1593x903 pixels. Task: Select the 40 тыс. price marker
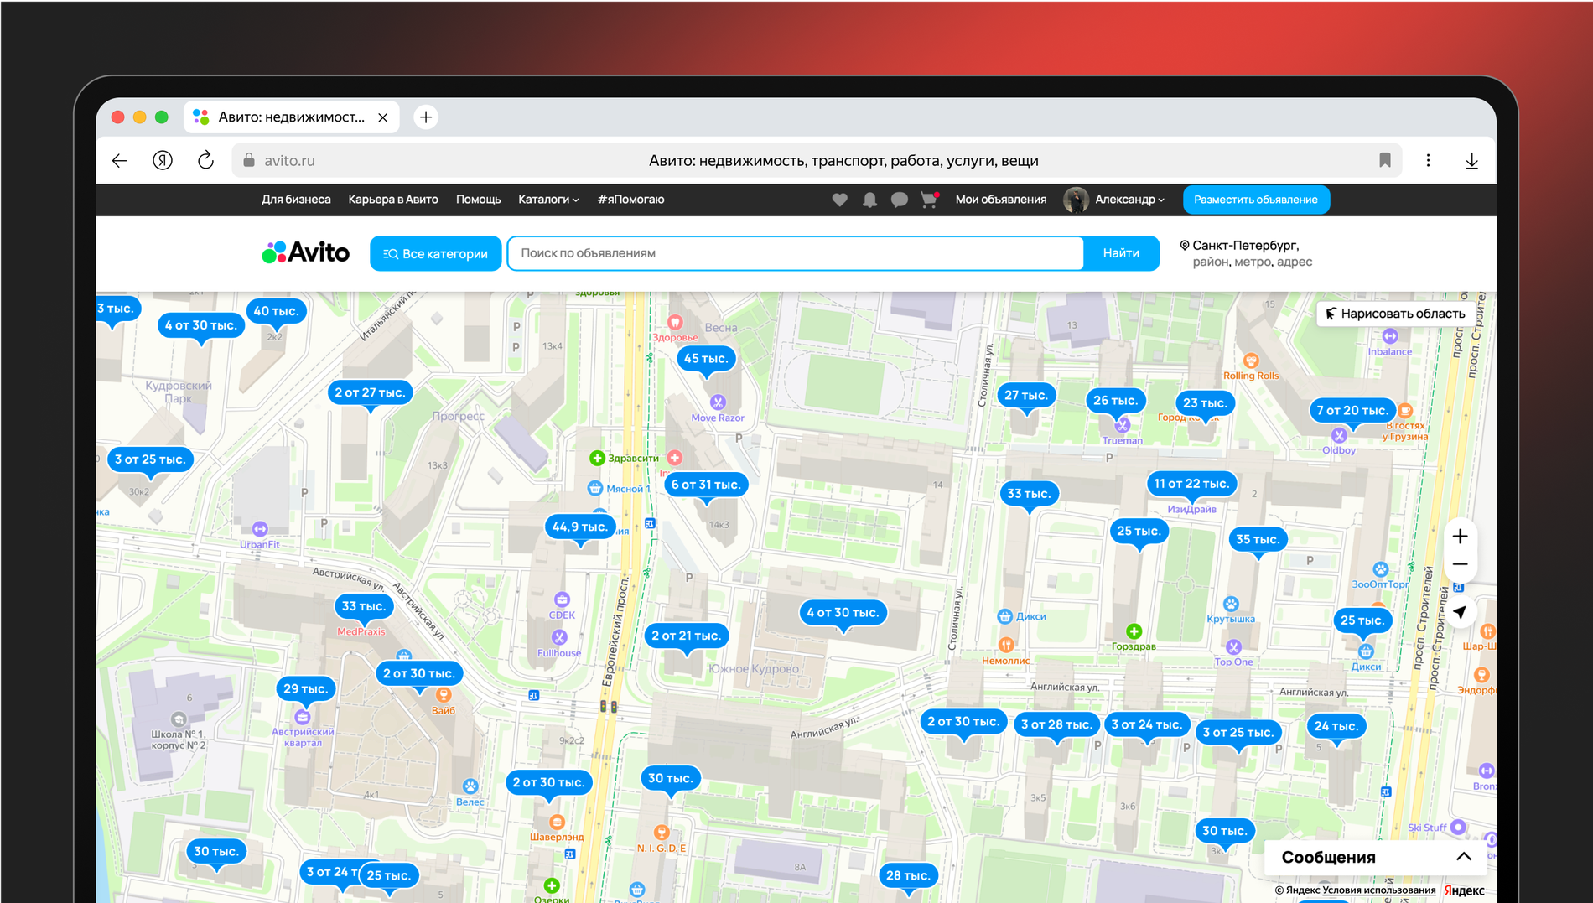click(276, 311)
